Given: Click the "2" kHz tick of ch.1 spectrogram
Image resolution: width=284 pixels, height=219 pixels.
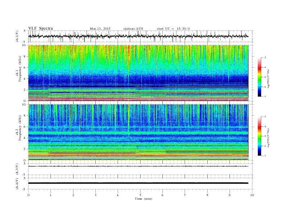Looking at the screenshot, I should tap(25, 90).
